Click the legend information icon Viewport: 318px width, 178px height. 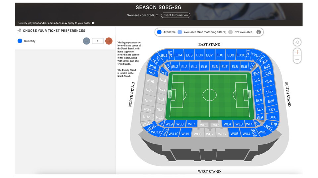(259, 32)
